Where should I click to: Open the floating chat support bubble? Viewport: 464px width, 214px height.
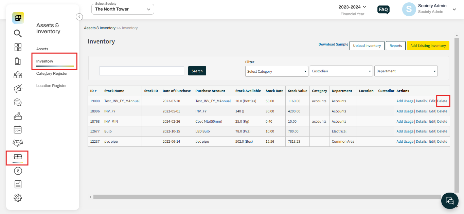point(450,200)
